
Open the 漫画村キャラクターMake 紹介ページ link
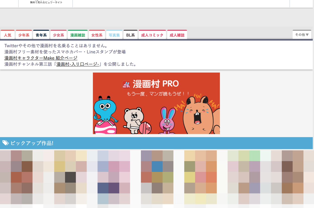[41, 58]
